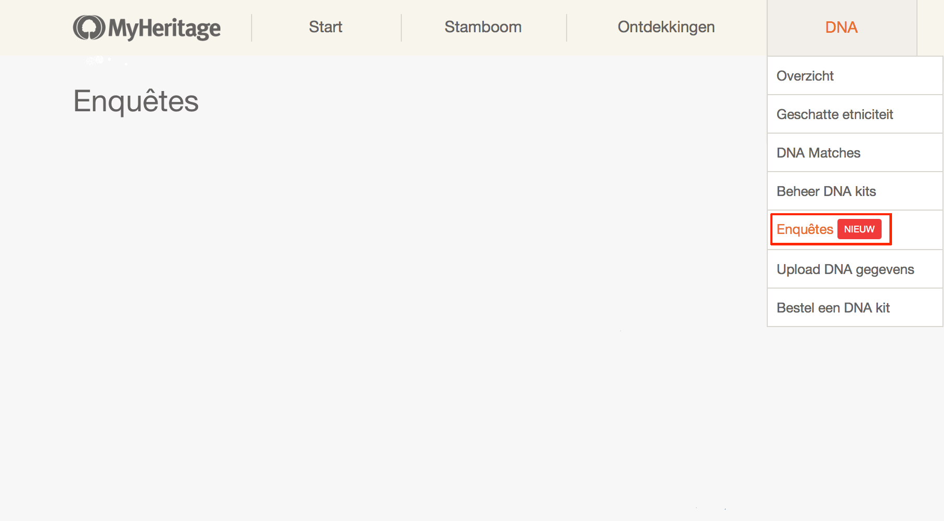This screenshot has width=944, height=521.
Task: Click the MyHeritage tree emblem icon
Action: [89, 28]
